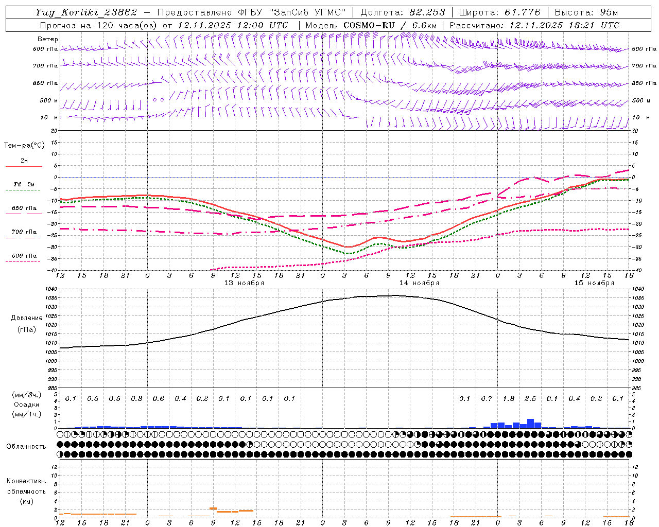Image resolution: width=659 pixels, height=527 pixels.
Task: Click the "13 ноября" date label
Action: [x=244, y=283]
